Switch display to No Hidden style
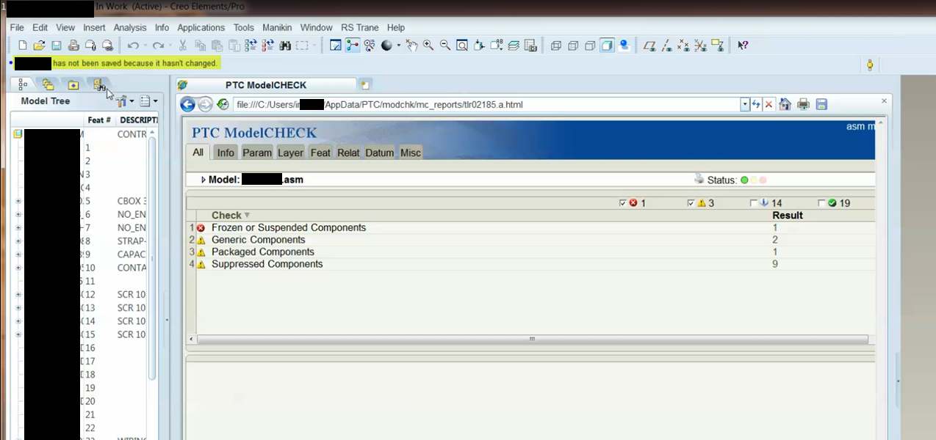This screenshot has height=440, width=936. [590, 45]
